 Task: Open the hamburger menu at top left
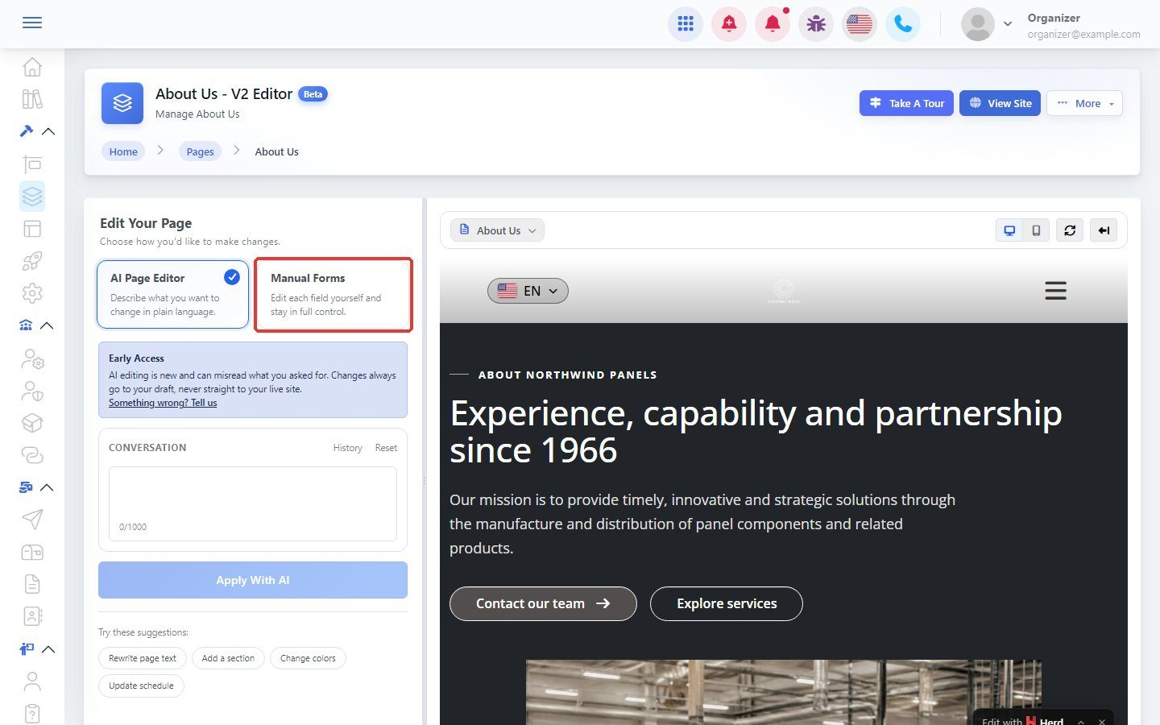32,23
